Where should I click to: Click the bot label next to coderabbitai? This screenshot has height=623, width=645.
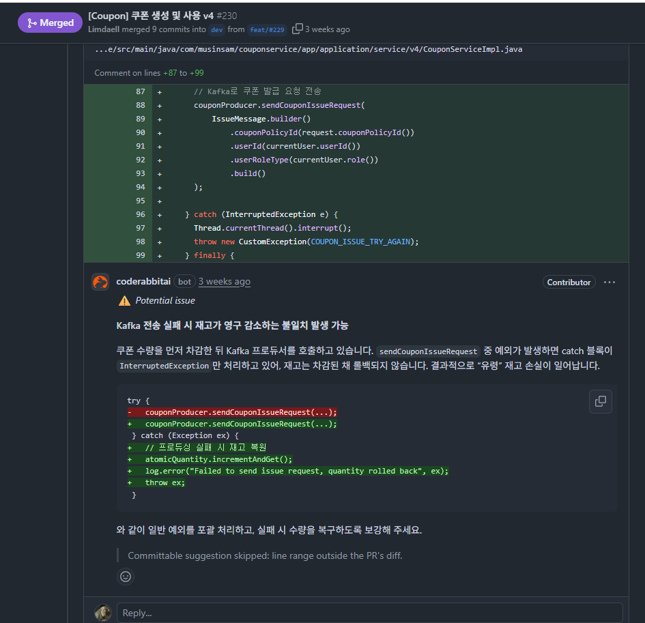184,281
